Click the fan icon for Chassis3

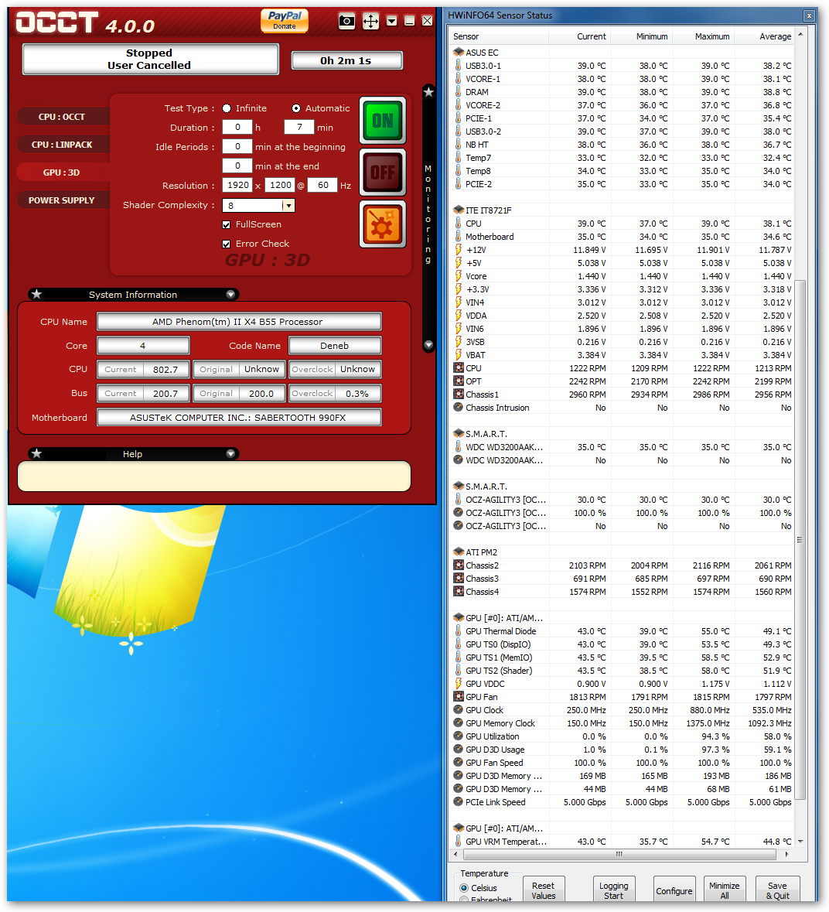pyautogui.click(x=458, y=578)
